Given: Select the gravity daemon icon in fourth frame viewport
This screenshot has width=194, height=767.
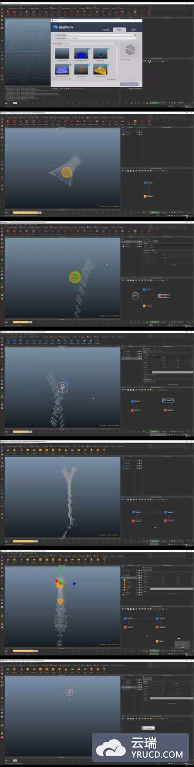Looking at the screenshot, I should [62, 388].
